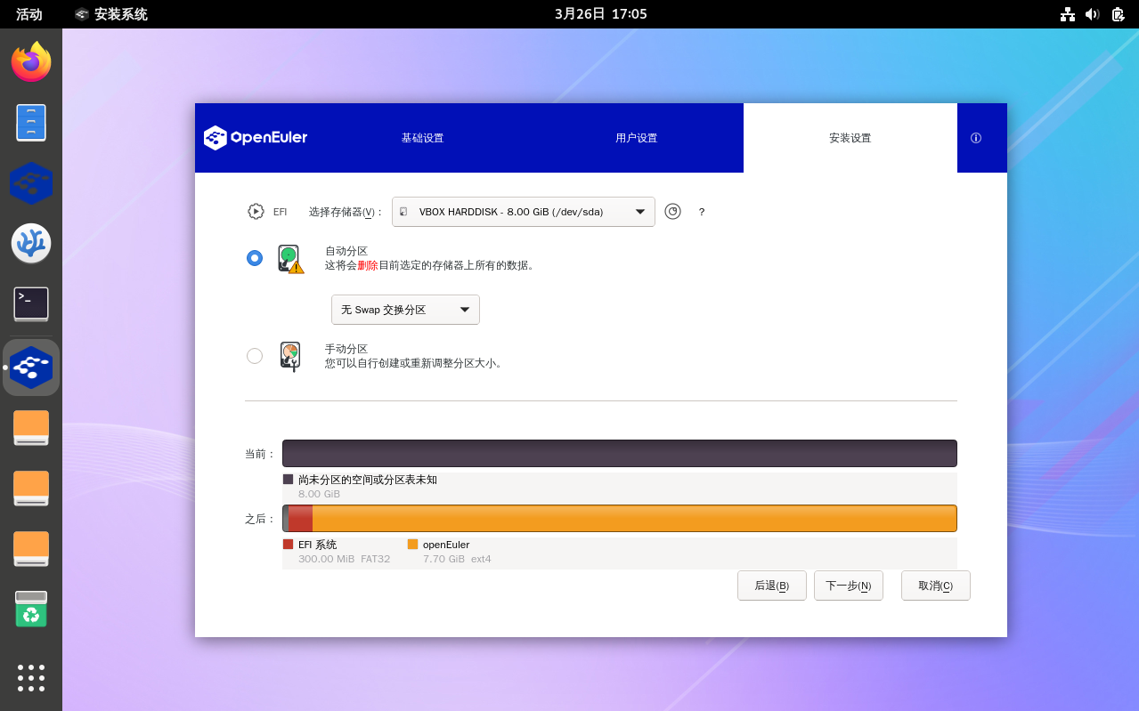Select the manual partition radio button
The width and height of the screenshot is (1139, 711).
pyautogui.click(x=255, y=356)
